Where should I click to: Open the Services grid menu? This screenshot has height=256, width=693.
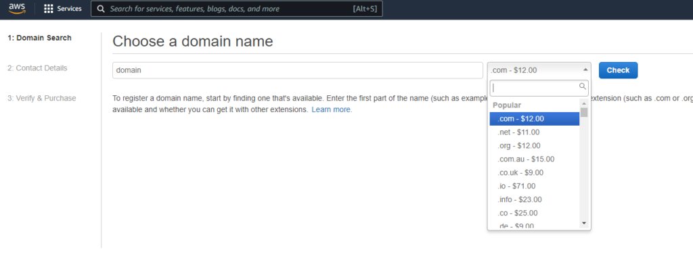[63, 9]
